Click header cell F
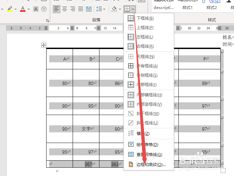 click(200, 59)
